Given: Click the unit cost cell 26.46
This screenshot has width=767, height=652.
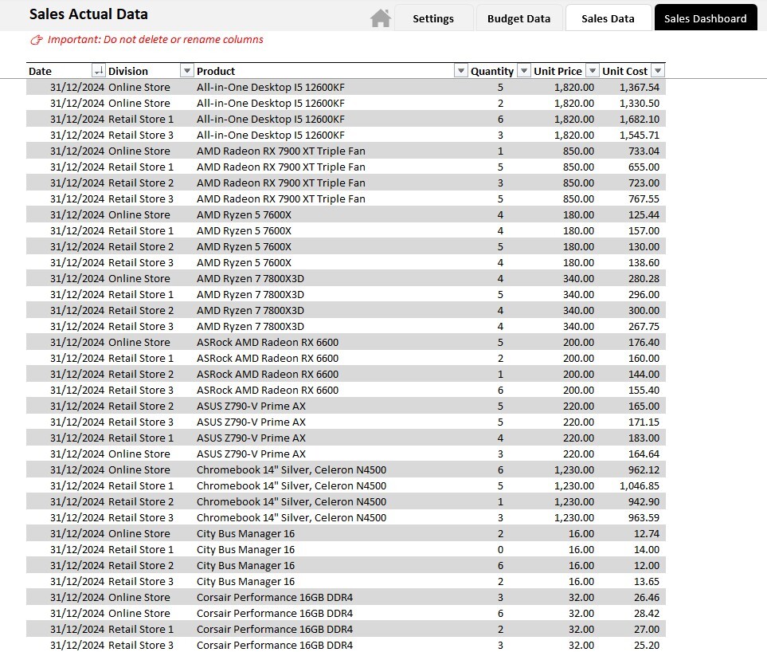Looking at the screenshot, I should click(x=647, y=598).
